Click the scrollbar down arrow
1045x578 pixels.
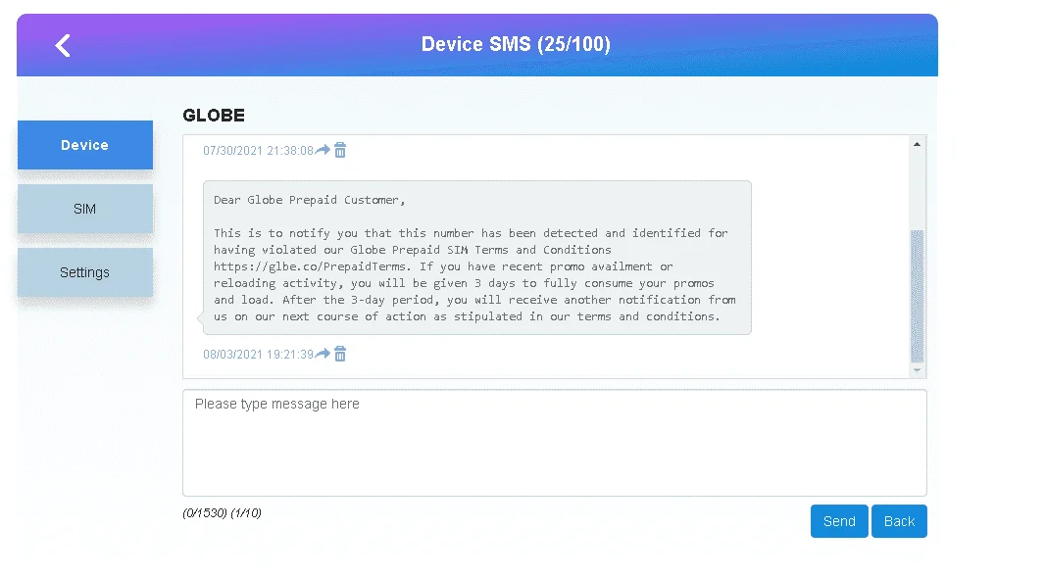(x=917, y=370)
